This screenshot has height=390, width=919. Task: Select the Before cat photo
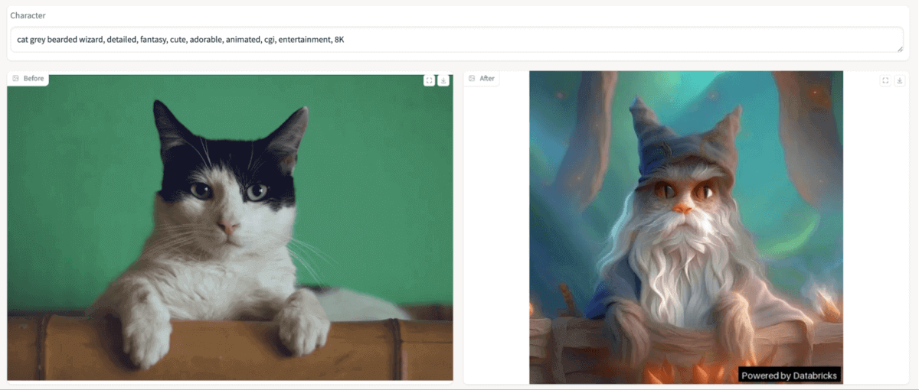pyautogui.click(x=230, y=227)
